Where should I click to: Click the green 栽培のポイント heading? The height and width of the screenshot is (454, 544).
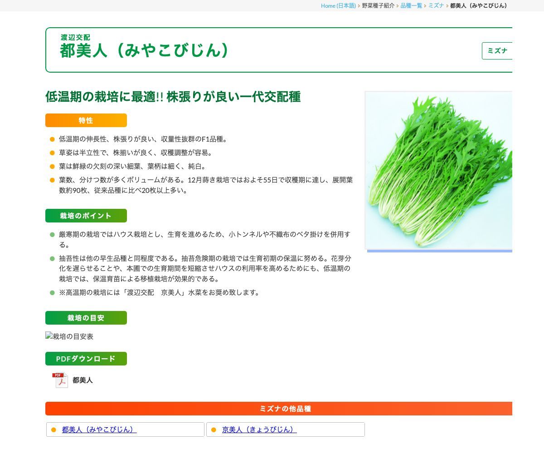click(x=86, y=216)
